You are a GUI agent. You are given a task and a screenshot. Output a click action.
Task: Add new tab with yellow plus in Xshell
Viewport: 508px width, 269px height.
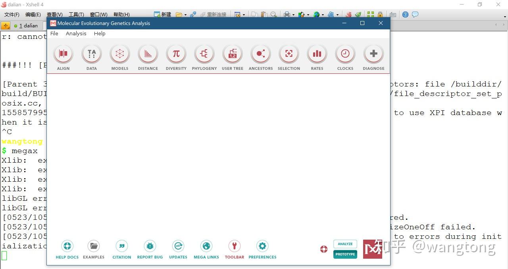pos(6,25)
